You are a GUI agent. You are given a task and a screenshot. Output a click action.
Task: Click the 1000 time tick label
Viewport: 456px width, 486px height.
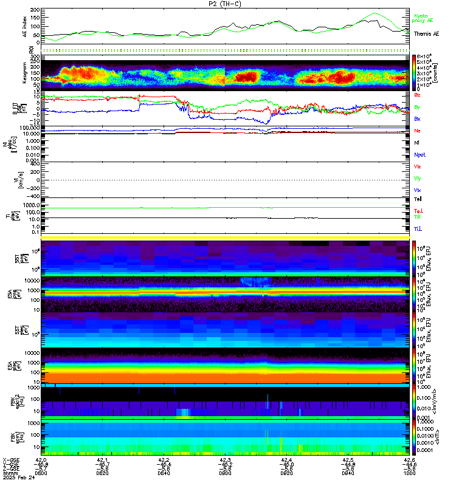[x=409, y=473]
